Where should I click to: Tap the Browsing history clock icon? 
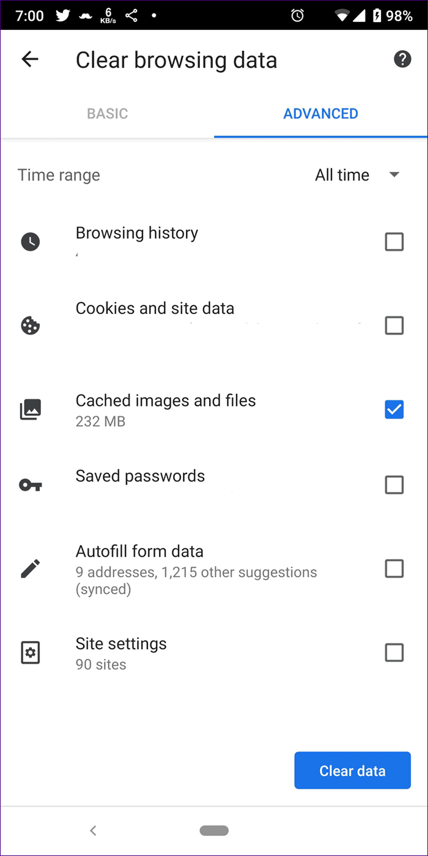tap(30, 242)
